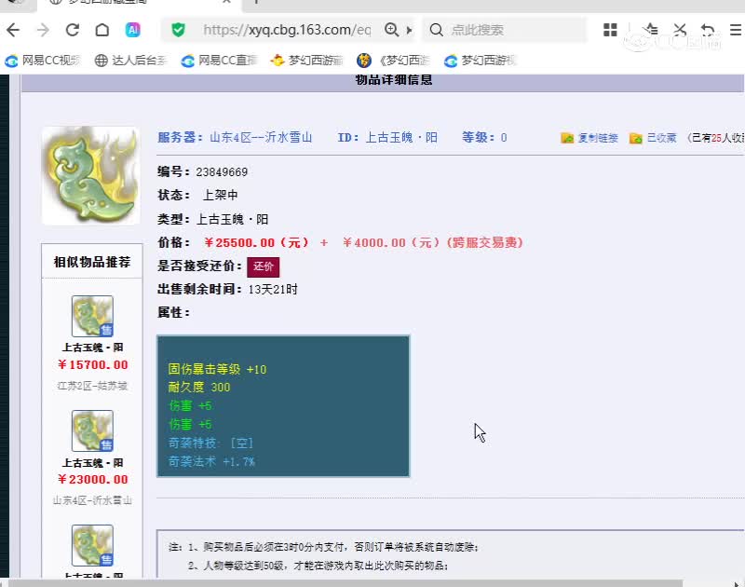Open the last 梦幻西游 bookmark
Screen dimensions: 745x587
click(x=480, y=61)
